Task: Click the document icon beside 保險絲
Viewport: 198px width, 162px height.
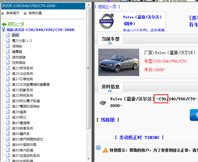Action: (8, 46)
